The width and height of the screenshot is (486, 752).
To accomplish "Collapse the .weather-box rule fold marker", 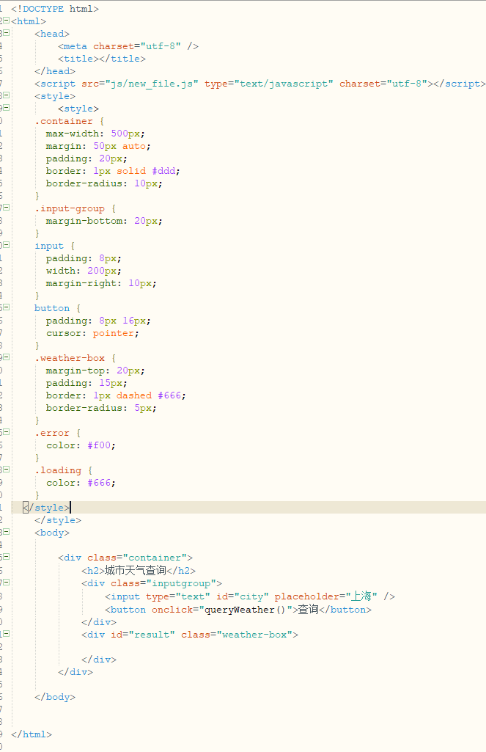I will [6, 357].
